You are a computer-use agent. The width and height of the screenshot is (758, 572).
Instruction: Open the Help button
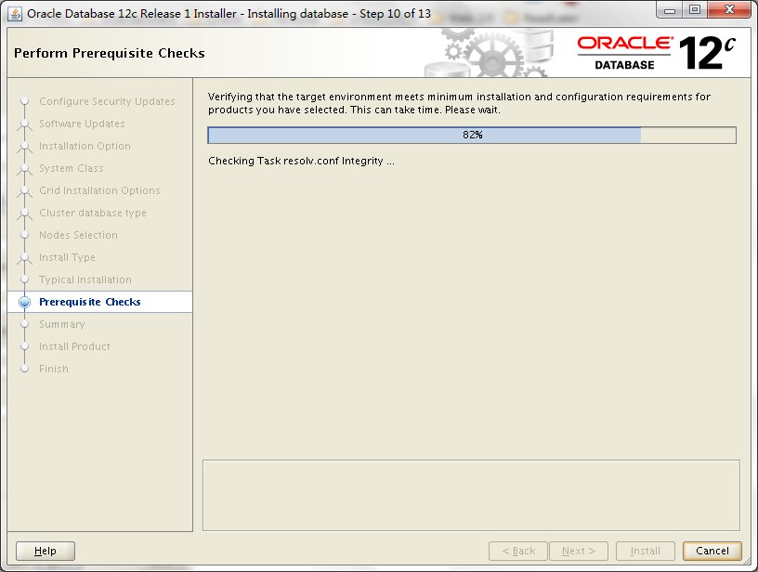tap(46, 551)
